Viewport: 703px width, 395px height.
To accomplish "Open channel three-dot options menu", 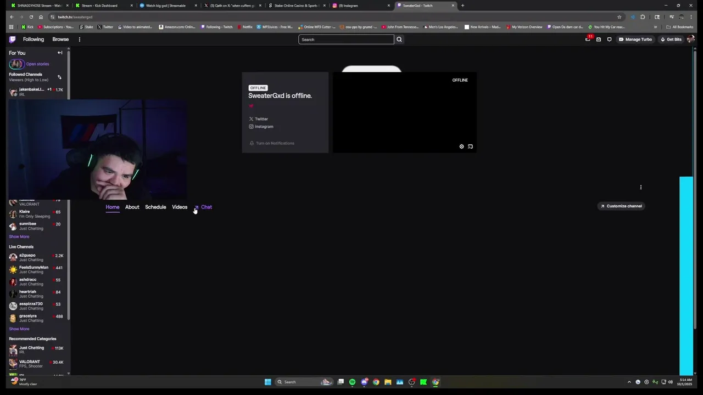I will [640, 188].
